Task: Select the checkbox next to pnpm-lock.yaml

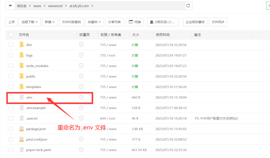Action: [11, 150]
